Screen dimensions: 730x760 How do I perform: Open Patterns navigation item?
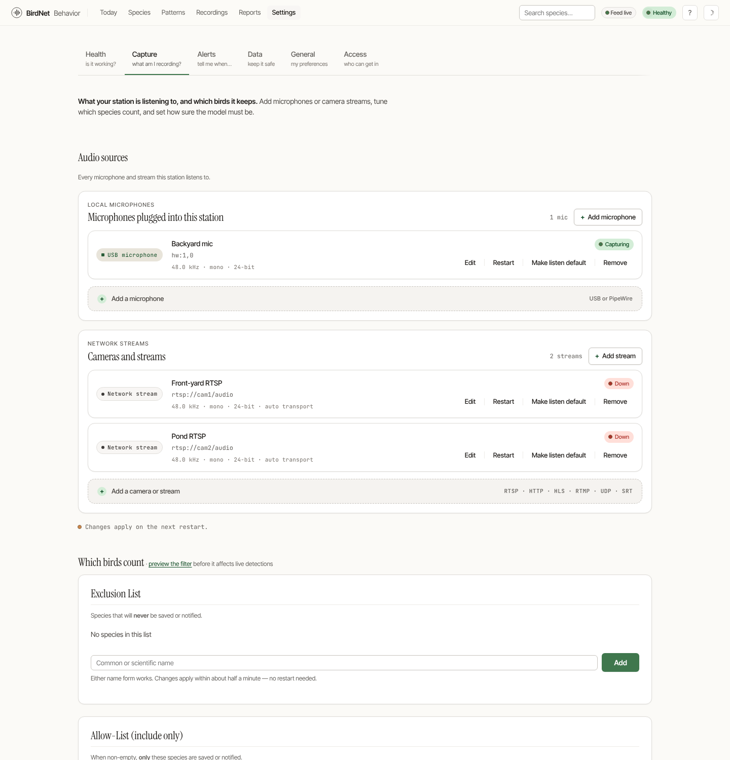pyautogui.click(x=173, y=13)
